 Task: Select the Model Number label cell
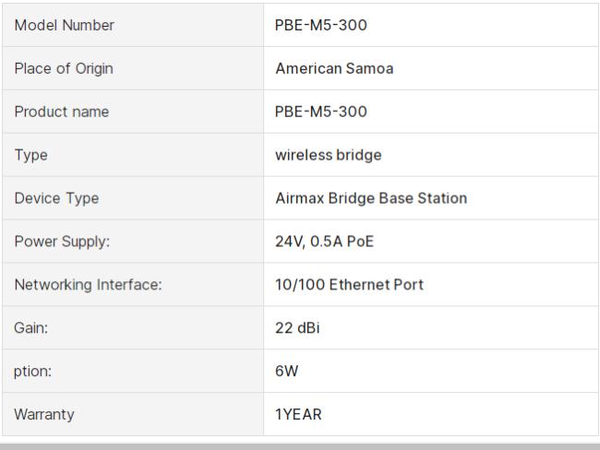133,25
